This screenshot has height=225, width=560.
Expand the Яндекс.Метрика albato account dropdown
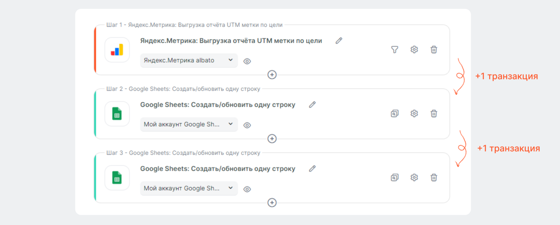[x=189, y=61]
